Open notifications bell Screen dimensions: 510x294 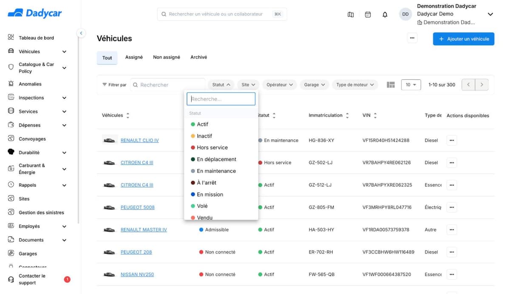pos(385,14)
